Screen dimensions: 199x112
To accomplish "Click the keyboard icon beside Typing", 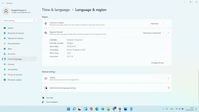I will pos(46,78).
